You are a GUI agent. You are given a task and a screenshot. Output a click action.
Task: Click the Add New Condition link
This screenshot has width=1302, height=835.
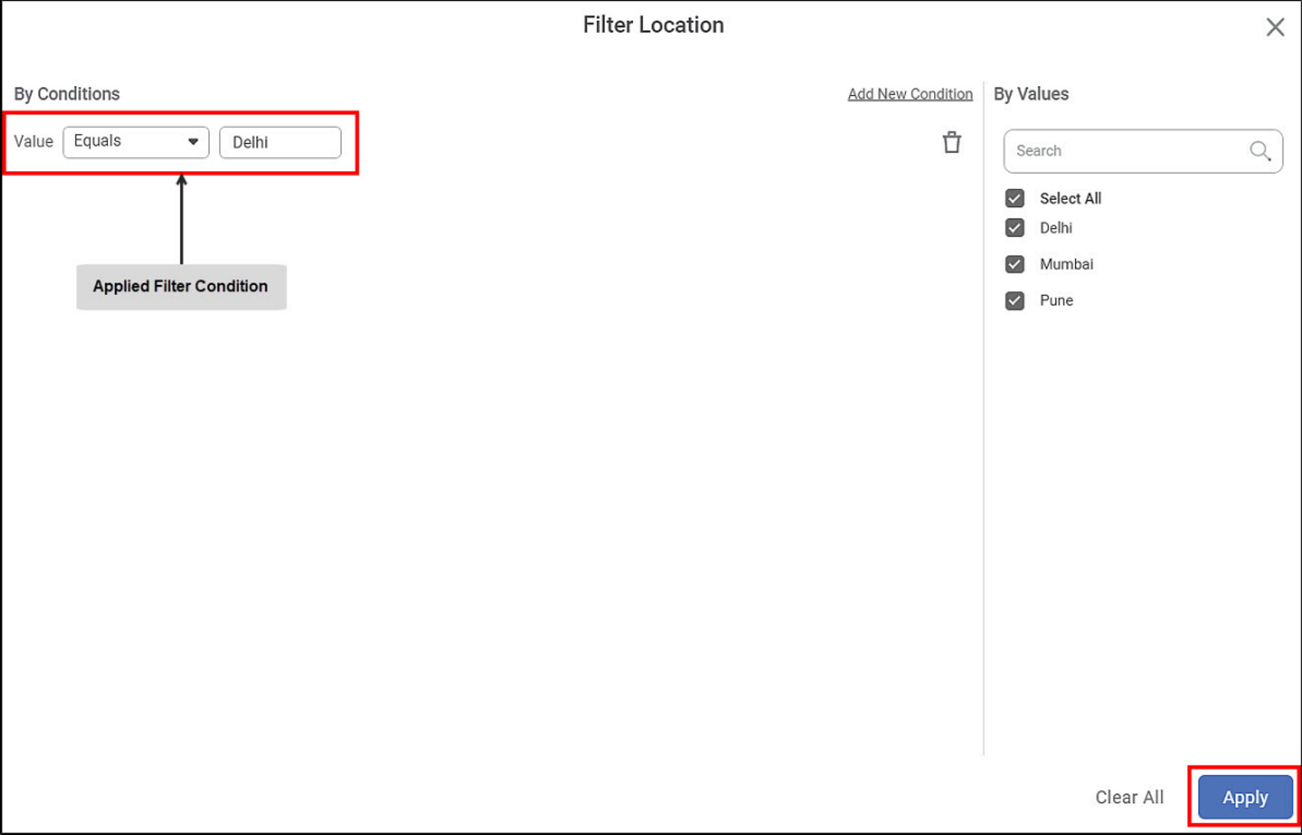(910, 94)
